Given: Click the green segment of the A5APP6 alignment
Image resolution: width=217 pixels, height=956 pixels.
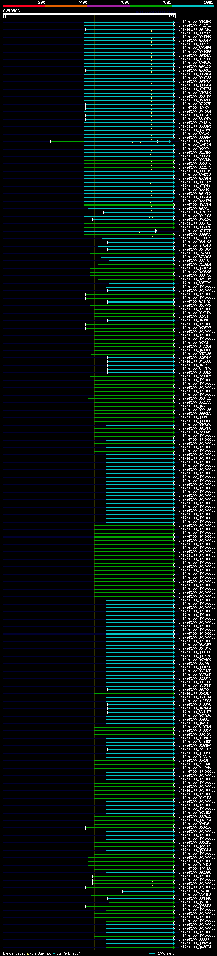Looking at the screenshot, I should coord(67,141).
